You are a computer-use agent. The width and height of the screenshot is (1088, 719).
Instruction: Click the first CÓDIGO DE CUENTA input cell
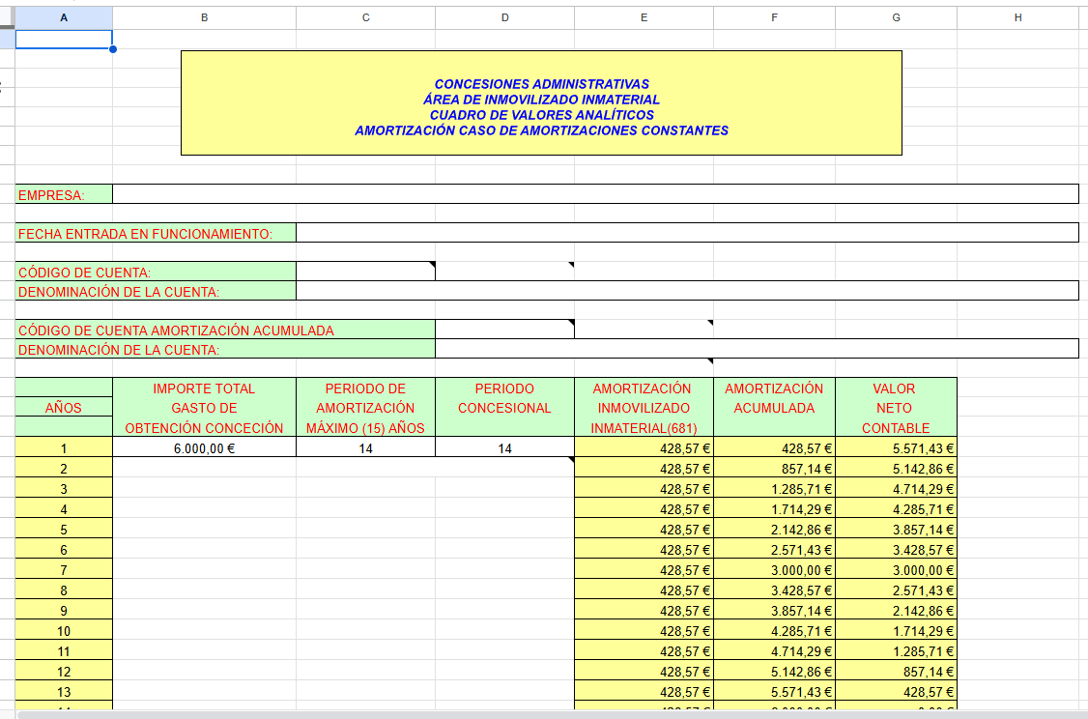coord(365,272)
